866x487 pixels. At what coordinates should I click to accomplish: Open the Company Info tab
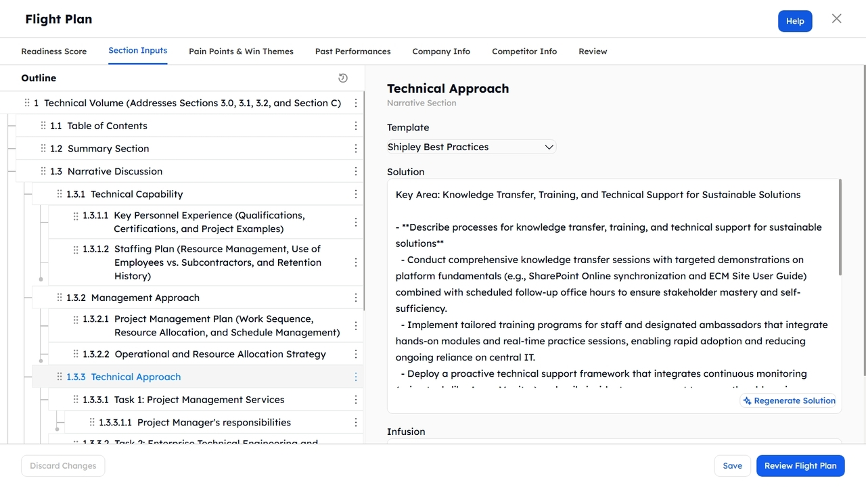point(441,51)
